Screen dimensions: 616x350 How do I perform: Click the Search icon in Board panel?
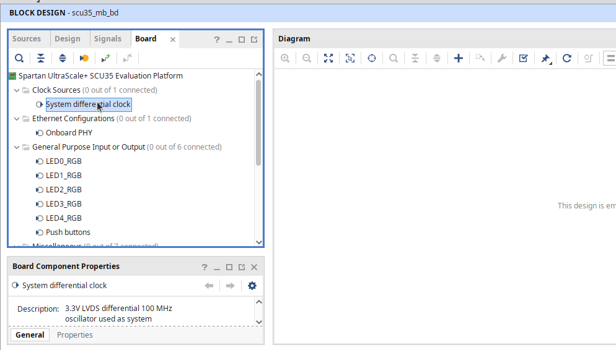(x=19, y=58)
